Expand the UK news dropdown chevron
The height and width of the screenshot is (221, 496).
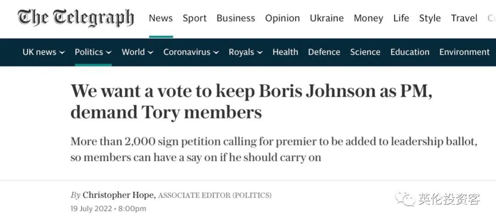click(x=62, y=53)
